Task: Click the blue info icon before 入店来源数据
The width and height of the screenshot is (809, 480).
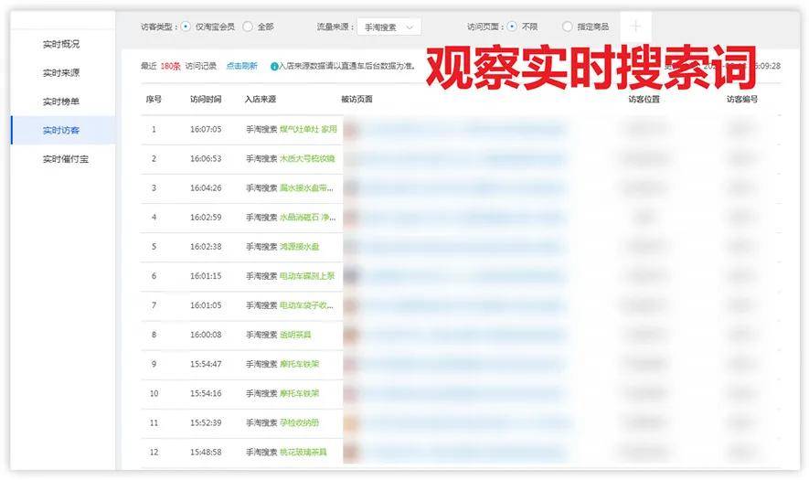Action: [x=274, y=67]
